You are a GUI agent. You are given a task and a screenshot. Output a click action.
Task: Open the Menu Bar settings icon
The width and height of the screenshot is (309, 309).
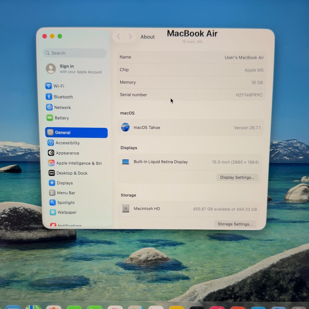[52, 193]
